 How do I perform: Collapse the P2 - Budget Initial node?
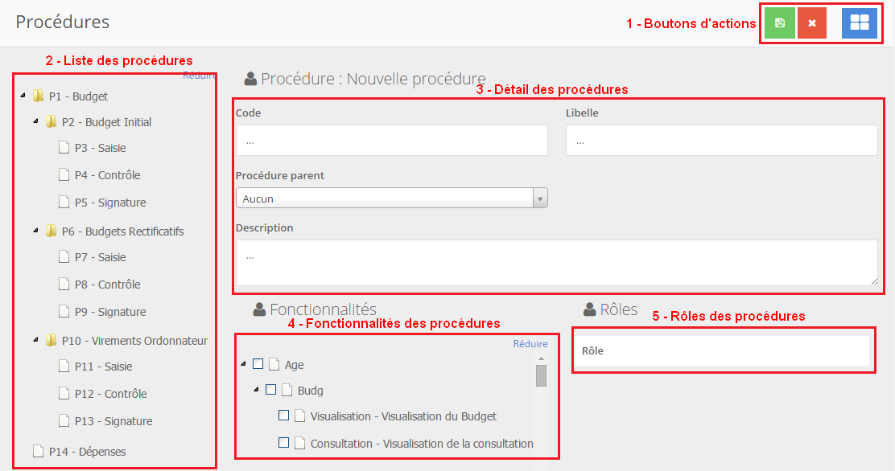[35, 122]
